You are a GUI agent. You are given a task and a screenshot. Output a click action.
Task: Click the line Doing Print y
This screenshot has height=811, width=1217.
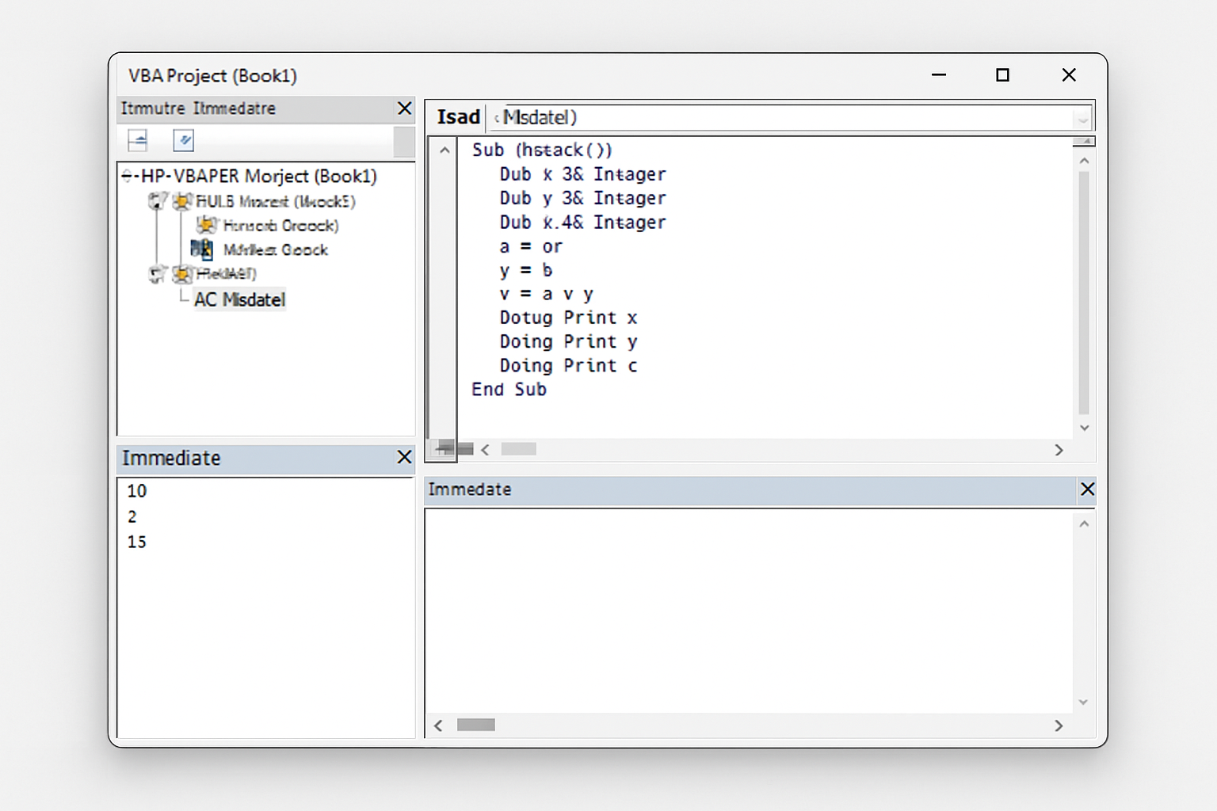[x=569, y=341]
